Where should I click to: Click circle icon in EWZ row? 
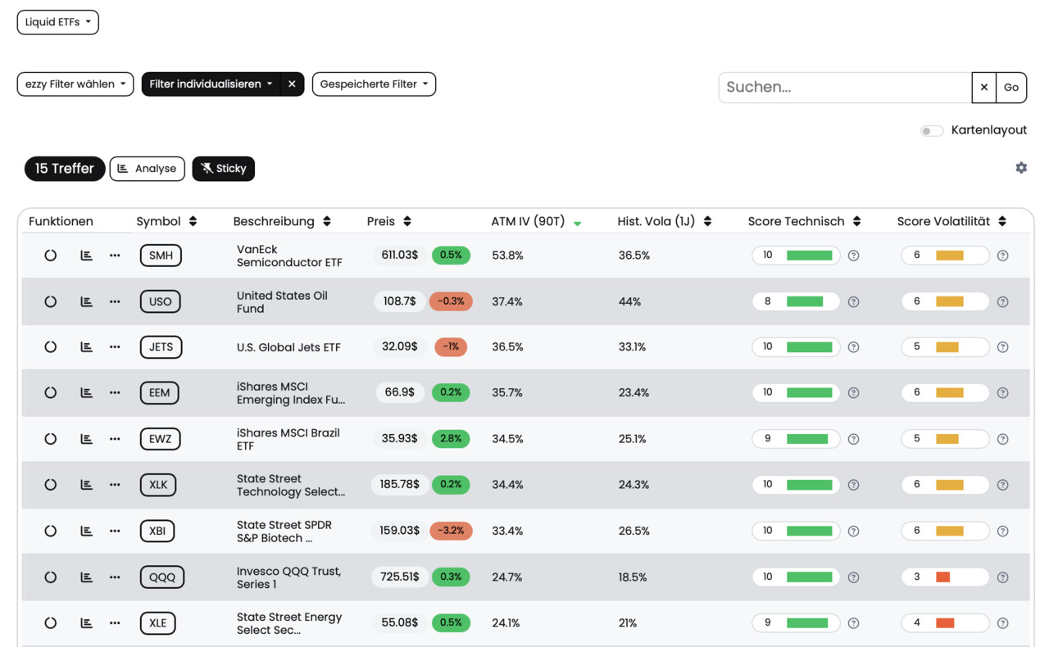tap(51, 439)
